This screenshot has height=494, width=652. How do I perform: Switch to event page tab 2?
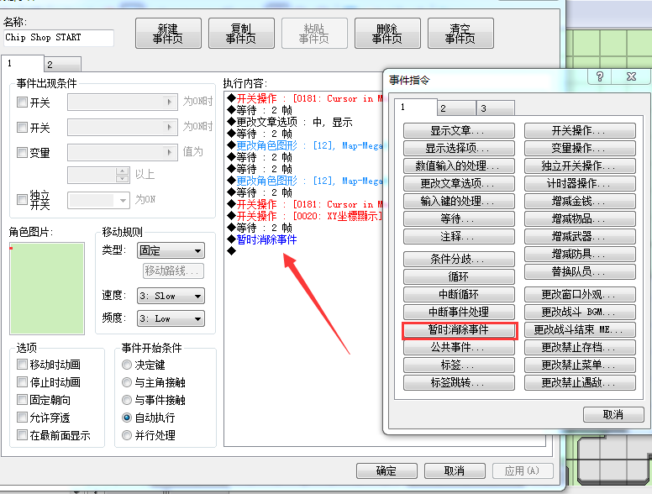(62, 65)
